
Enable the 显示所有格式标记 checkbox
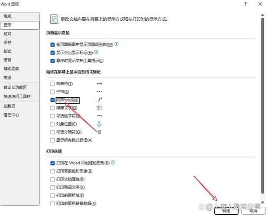(x=52, y=140)
